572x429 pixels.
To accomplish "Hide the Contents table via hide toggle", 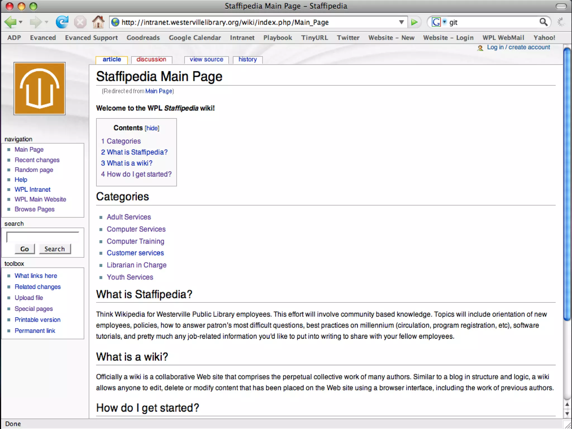I will [152, 128].
